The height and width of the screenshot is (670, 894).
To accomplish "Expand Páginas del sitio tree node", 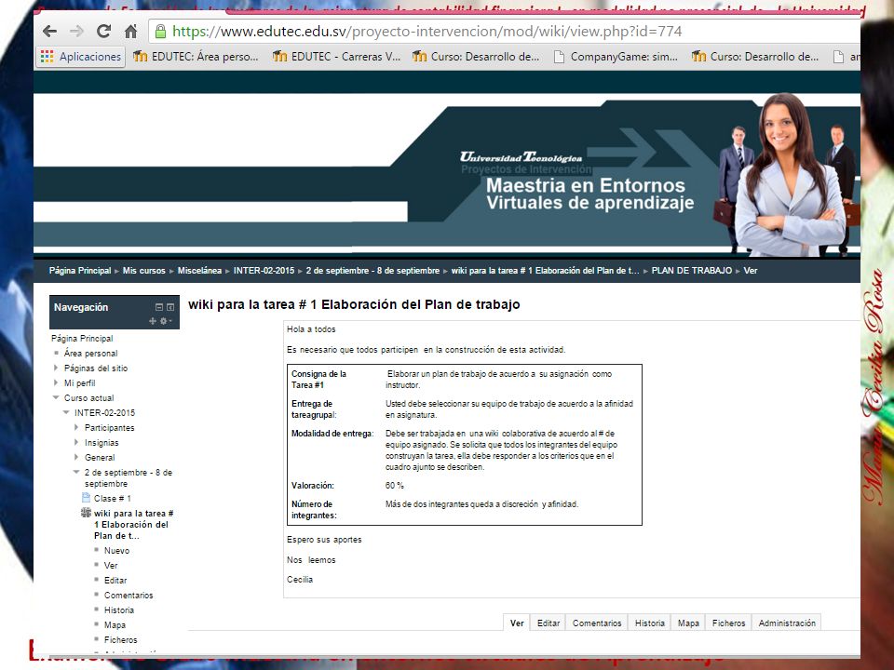I will pos(56,368).
